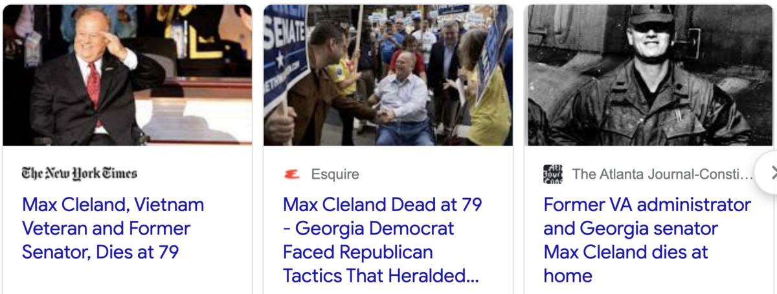Click the red Esquire logo icon
777x294 pixels.
point(292,174)
